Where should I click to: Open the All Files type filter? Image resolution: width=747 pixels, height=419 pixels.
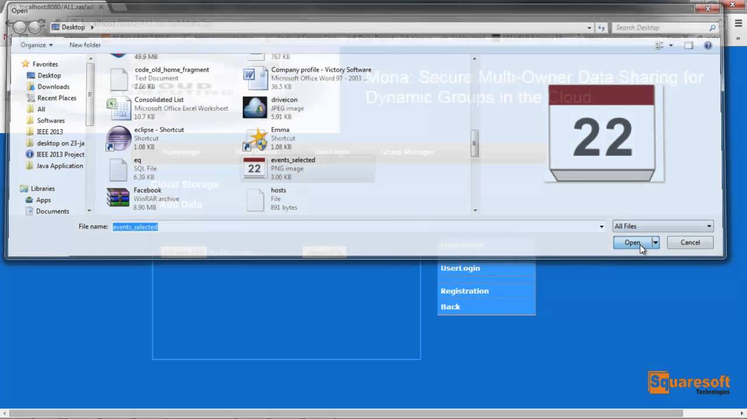[x=663, y=226]
